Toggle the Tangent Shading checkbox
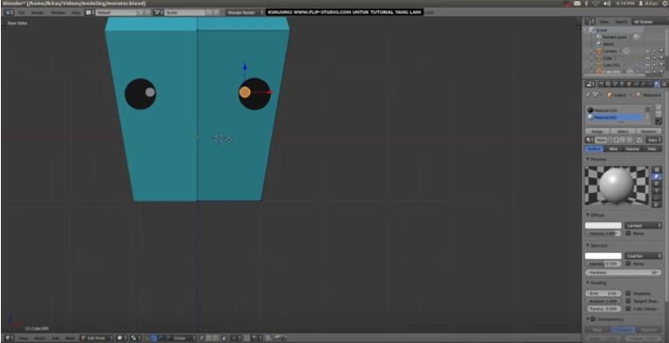The height and width of the screenshot is (343, 669). coord(628,301)
